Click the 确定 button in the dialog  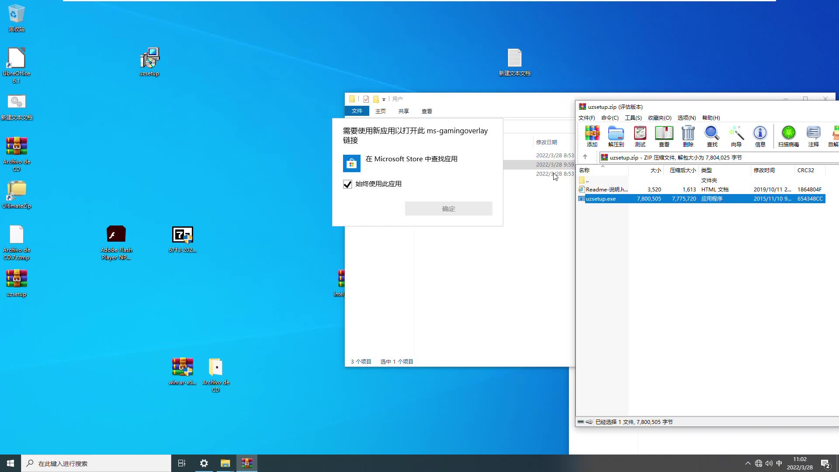tap(449, 208)
